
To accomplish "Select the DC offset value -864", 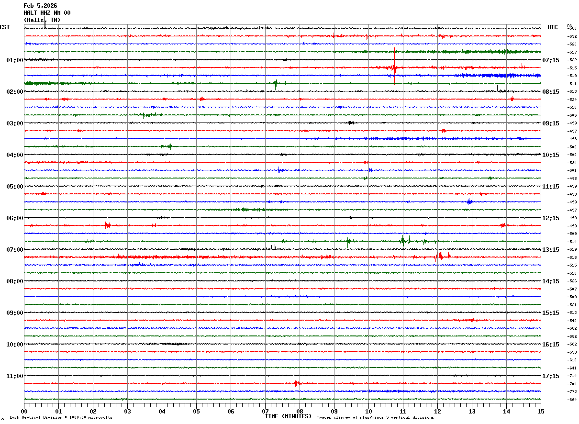I will (x=572, y=400).
